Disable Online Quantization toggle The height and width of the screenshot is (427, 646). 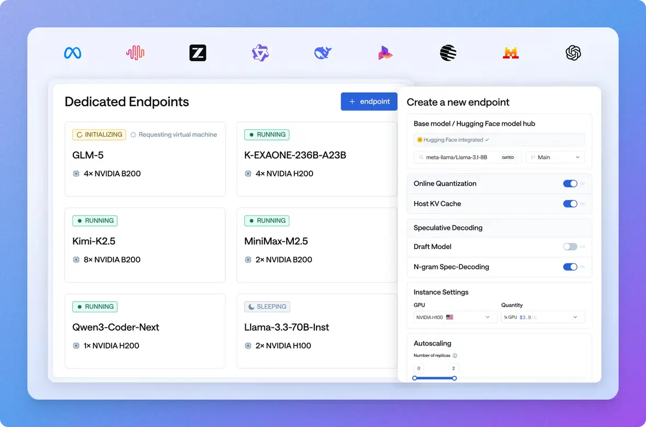570,183
